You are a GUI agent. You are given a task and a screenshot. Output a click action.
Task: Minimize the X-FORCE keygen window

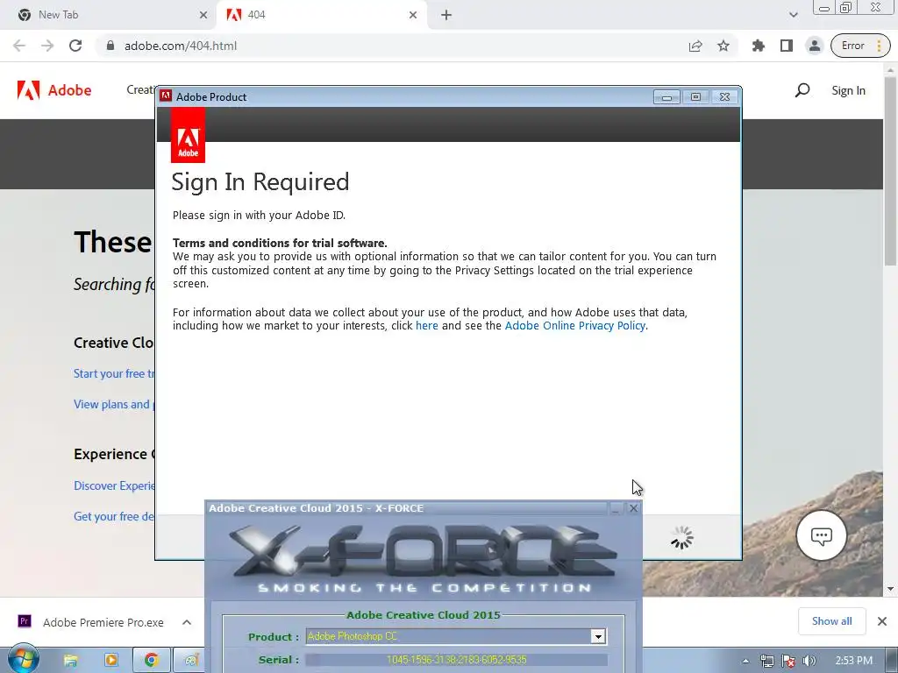click(616, 508)
